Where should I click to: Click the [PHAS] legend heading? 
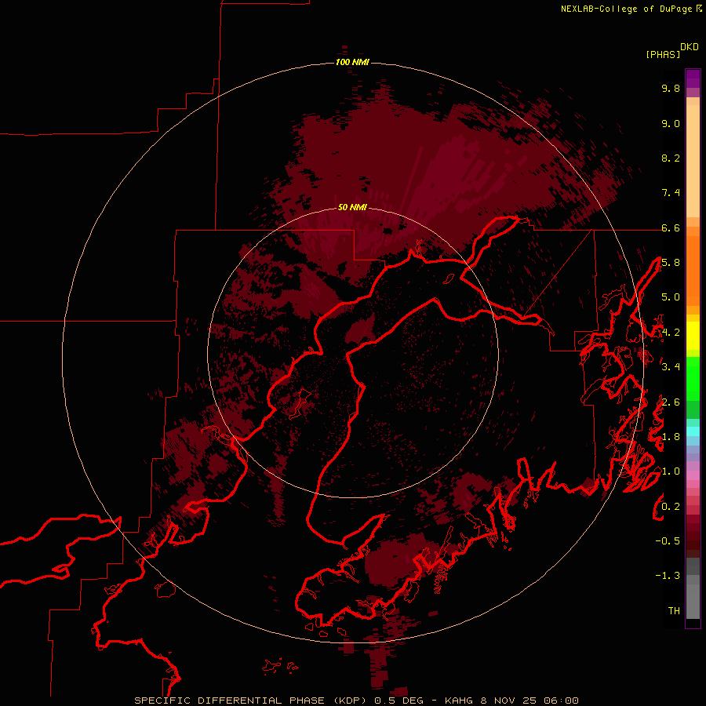tap(663, 54)
